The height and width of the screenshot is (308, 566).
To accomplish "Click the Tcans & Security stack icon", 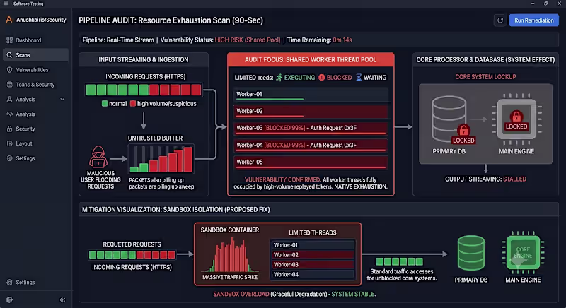I will click(x=9, y=85).
